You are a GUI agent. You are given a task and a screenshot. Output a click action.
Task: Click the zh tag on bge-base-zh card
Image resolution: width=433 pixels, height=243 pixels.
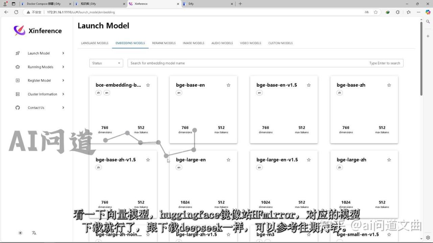pos(340,93)
